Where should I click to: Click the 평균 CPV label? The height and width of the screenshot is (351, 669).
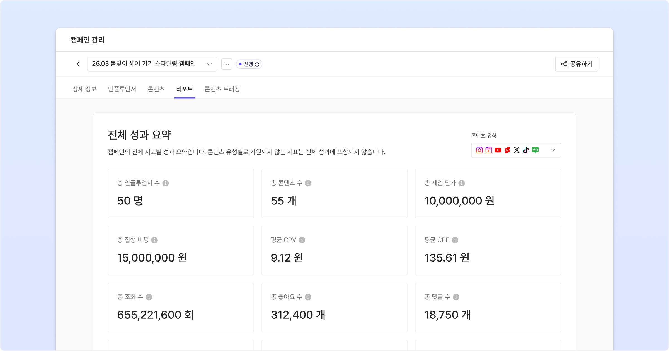tap(283, 240)
